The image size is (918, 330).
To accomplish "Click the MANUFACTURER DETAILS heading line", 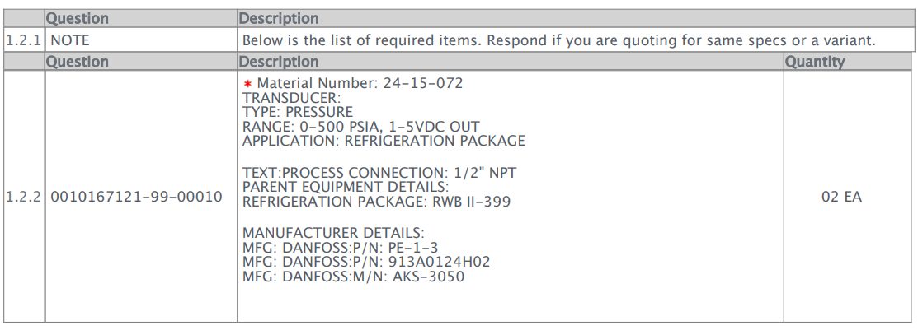I will point(333,234).
